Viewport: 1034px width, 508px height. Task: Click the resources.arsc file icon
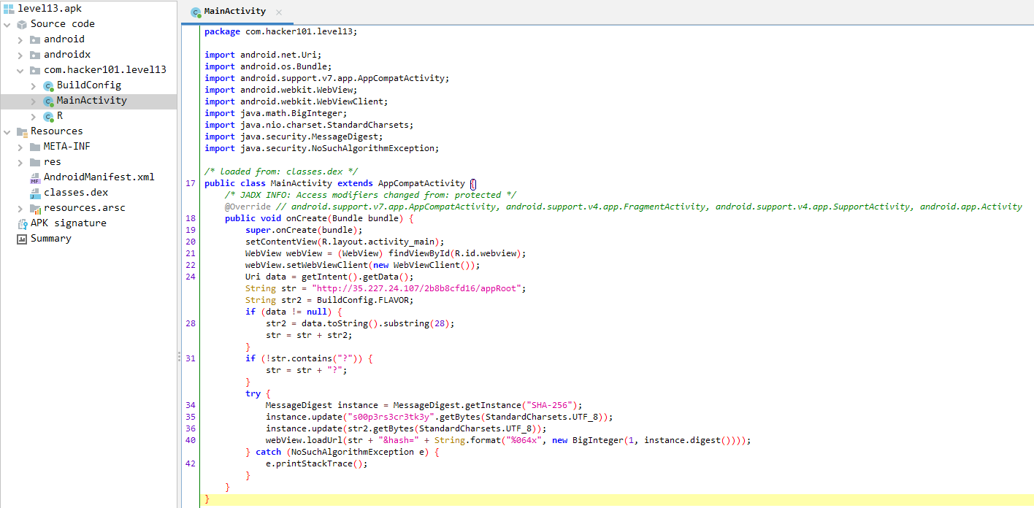(35, 208)
